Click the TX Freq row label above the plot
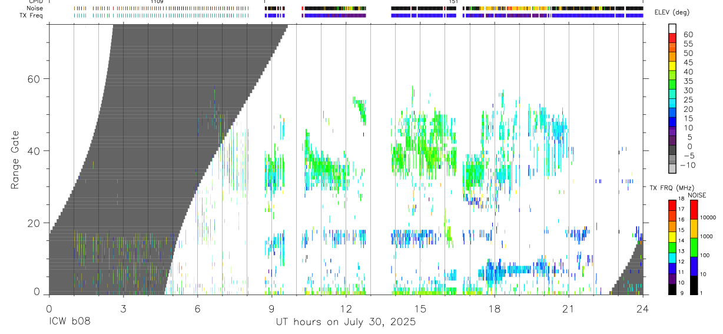The height and width of the screenshot is (334, 723). [31, 15]
